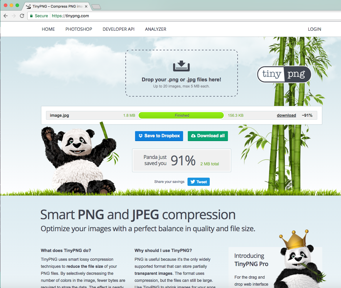This screenshot has height=288, width=341.
Task: Click the green Finished progress bar
Action: coord(181,115)
